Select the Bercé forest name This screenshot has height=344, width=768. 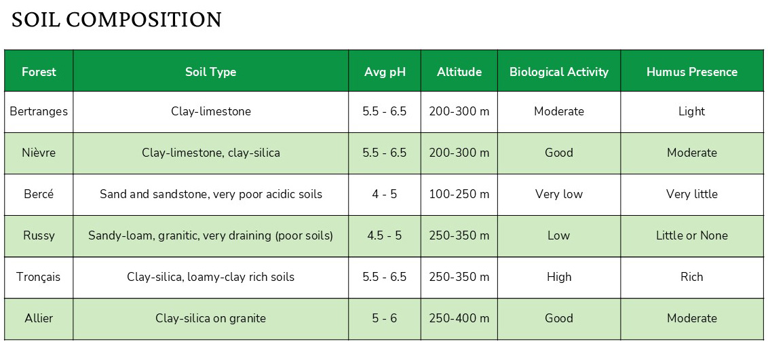pyautogui.click(x=39, y=194)
